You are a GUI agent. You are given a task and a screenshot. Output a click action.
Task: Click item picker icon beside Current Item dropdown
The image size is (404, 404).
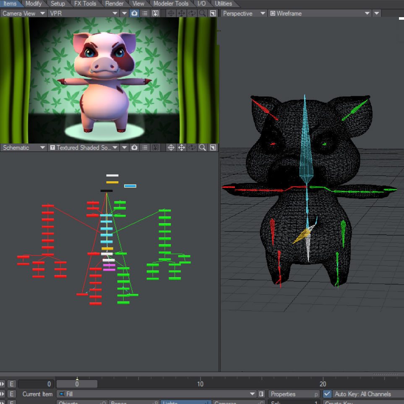click(x=261, y=394)
